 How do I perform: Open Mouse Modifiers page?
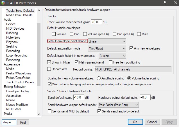coord(17,105)
